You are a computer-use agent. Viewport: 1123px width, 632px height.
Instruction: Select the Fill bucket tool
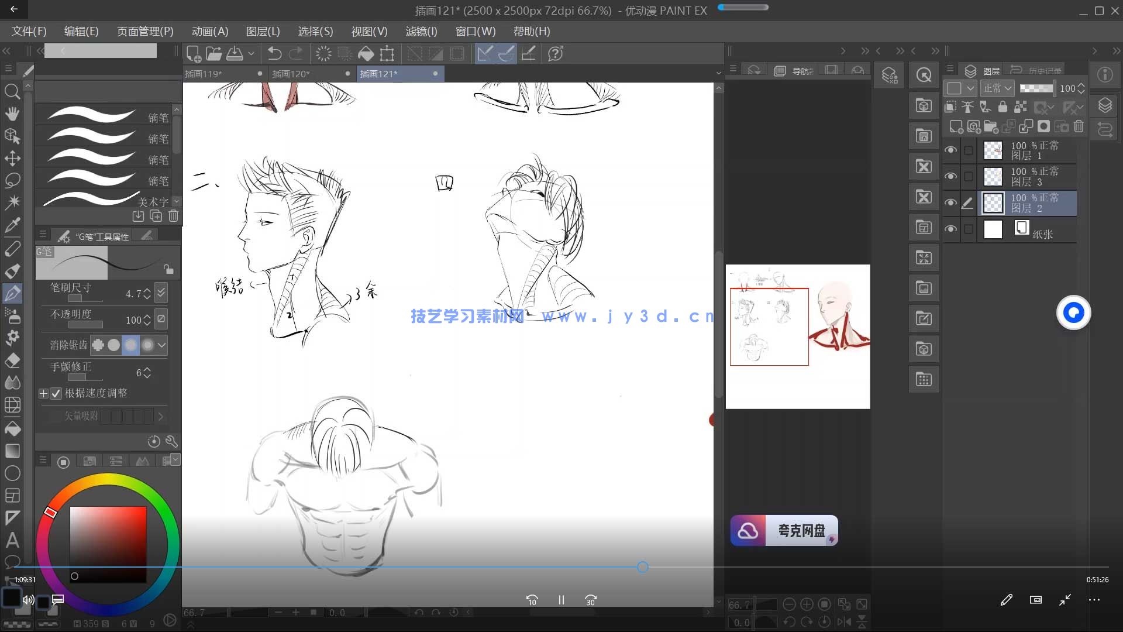click(13, 429)
